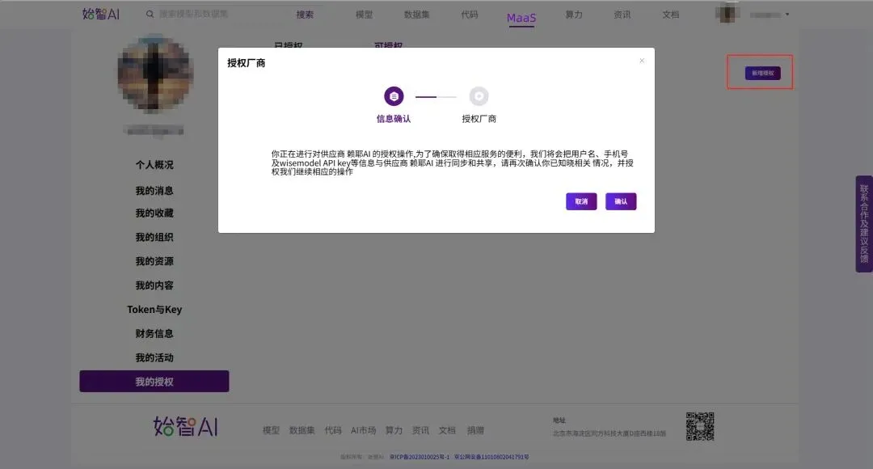Open 我的收藏 in sidebar
The image size is (873, 469).
point(154,213)
